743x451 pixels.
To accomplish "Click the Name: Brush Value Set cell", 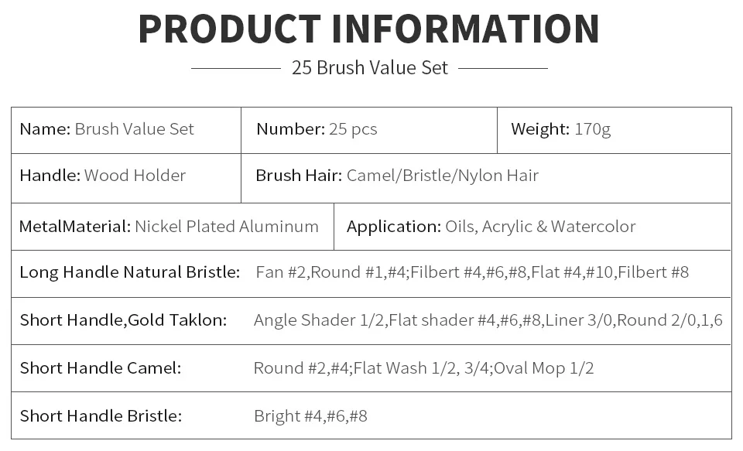I will (x=126, y=130).
